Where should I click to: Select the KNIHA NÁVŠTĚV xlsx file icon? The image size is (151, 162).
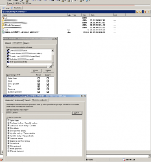coord(3,32)
